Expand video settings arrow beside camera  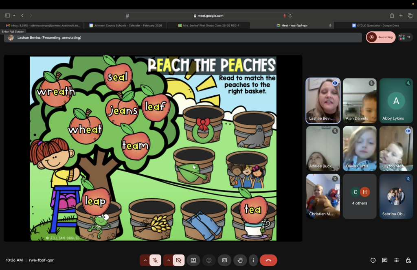pos(168,260)
